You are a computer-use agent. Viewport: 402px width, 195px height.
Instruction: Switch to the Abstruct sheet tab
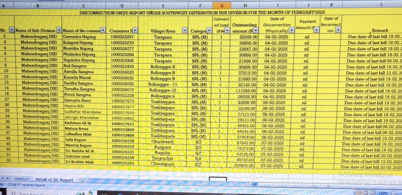click(22, 179)
